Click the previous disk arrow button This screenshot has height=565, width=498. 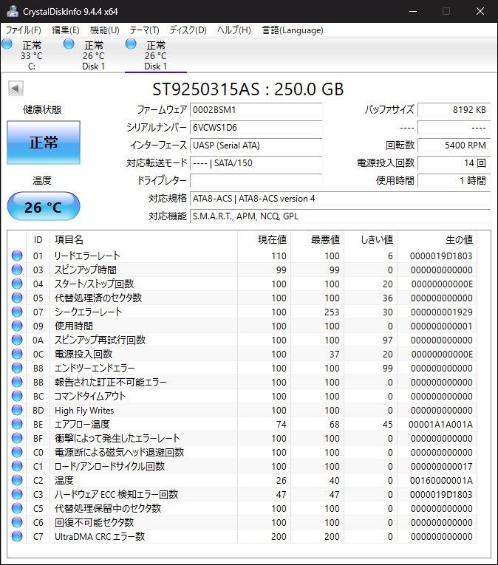[16, 89]
